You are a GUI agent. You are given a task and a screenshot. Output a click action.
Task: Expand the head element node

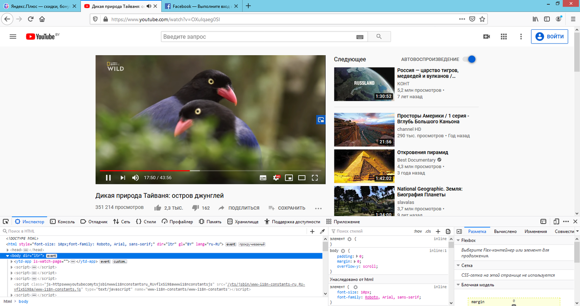[9, 250]
